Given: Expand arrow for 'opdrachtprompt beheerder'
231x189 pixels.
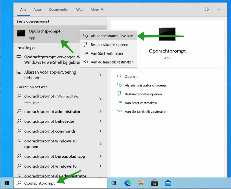Looking at the screenshot, I should tap(100, 121).
